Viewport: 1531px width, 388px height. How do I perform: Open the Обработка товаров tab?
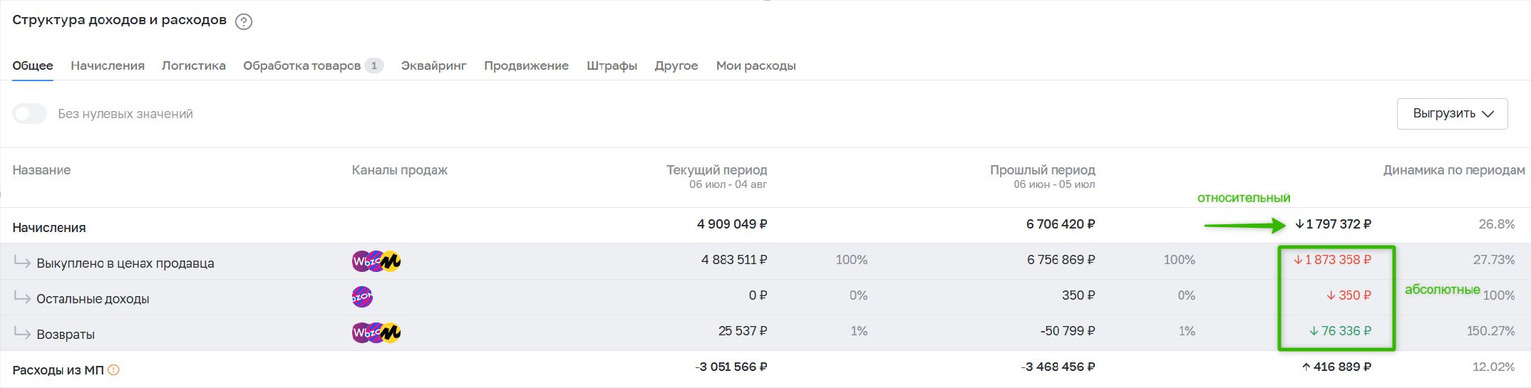[313, 65]
